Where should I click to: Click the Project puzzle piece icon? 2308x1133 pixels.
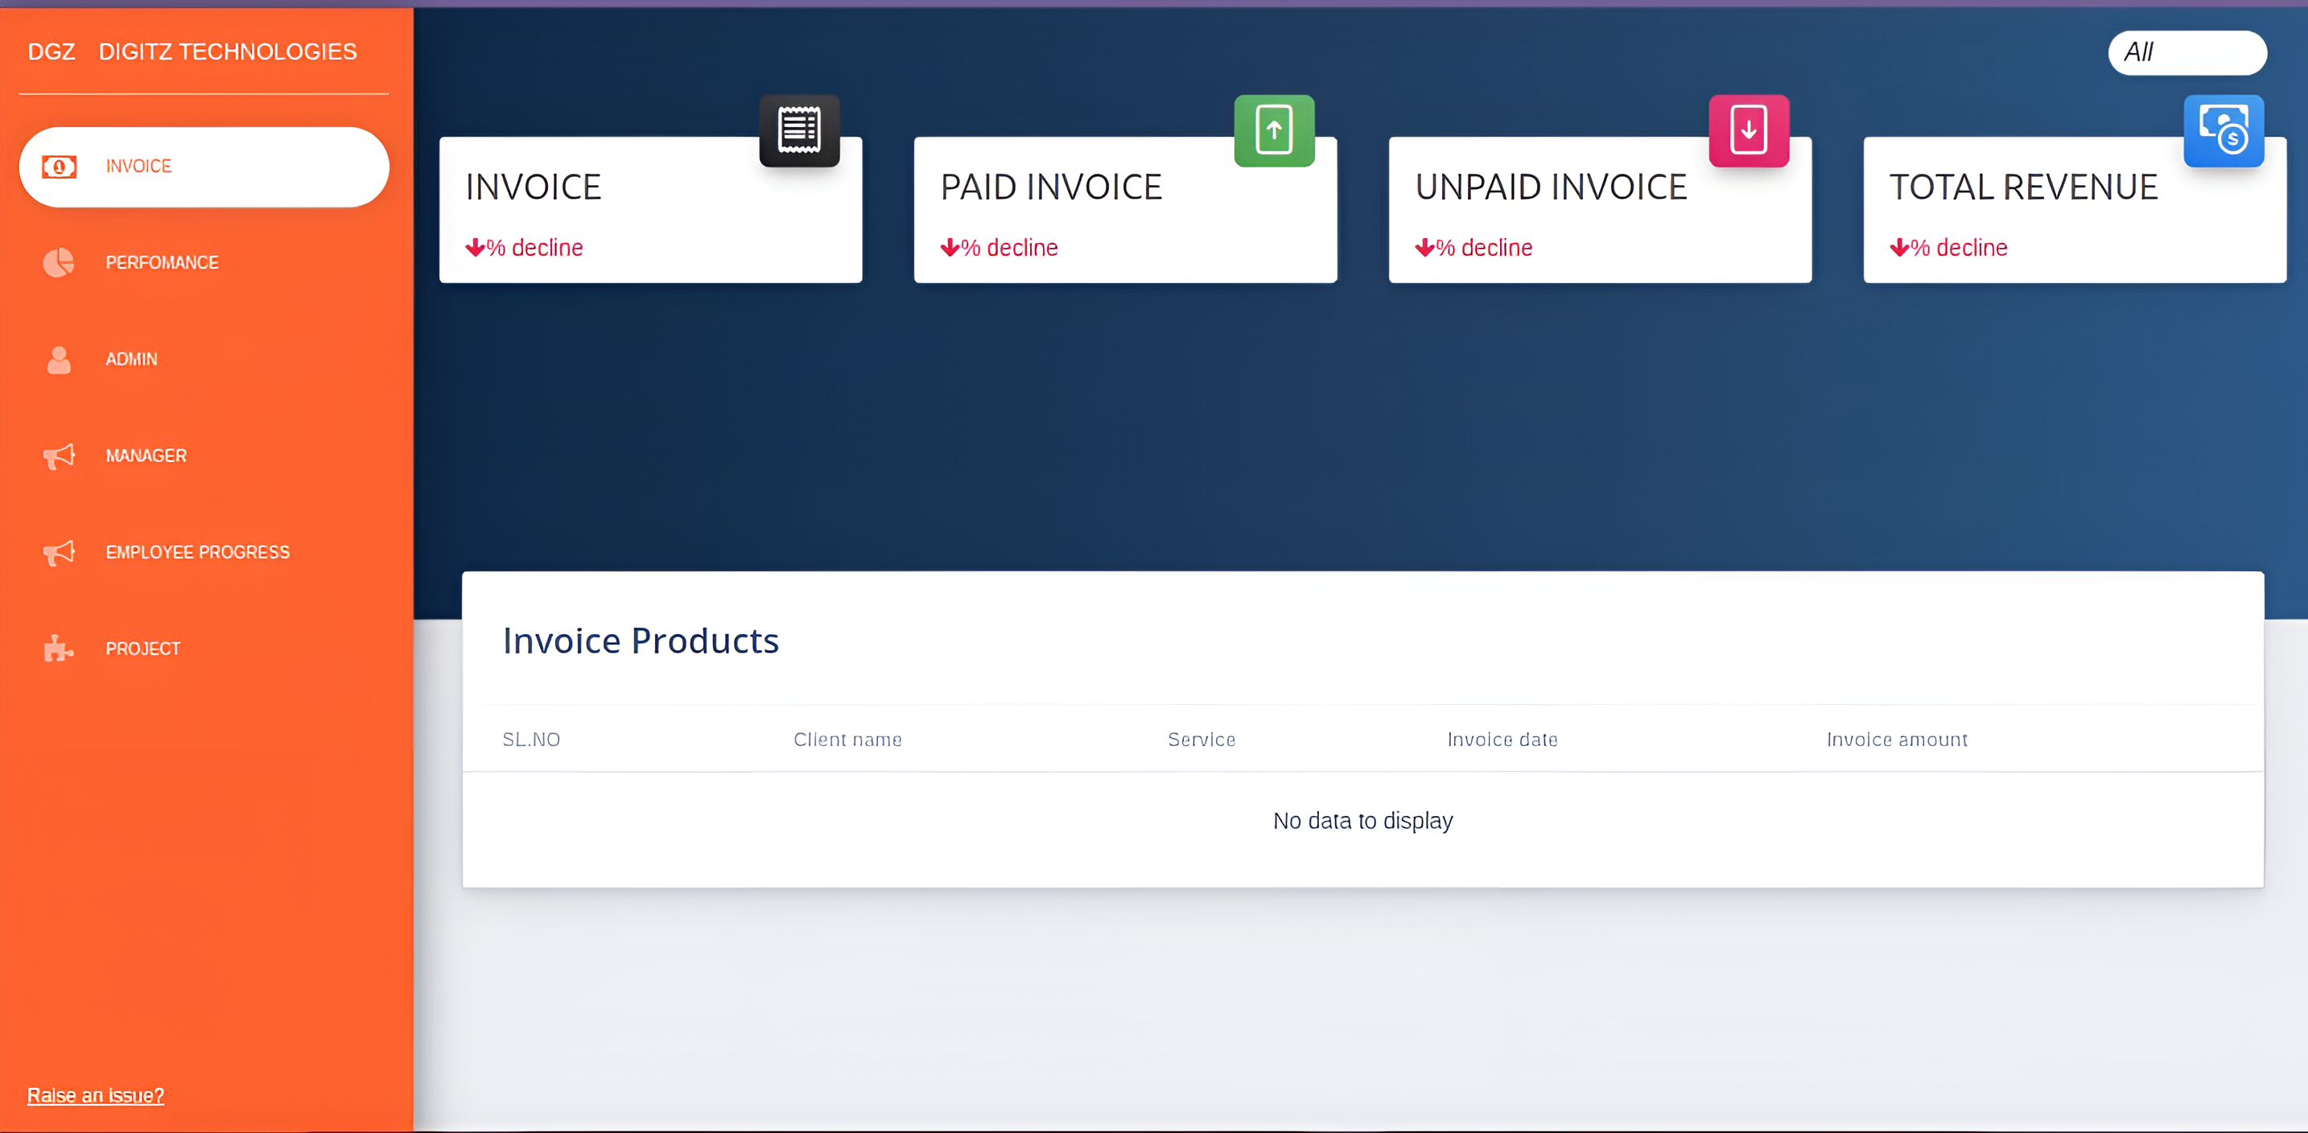(59, 649)
